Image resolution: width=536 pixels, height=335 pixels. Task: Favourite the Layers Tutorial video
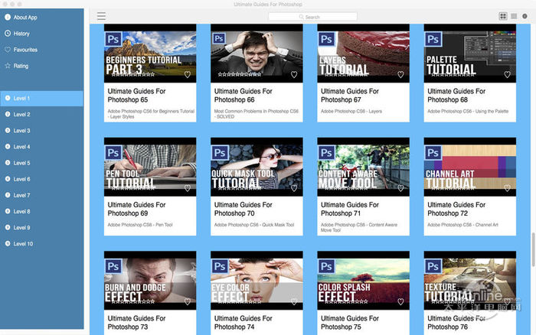coord(400,74)
